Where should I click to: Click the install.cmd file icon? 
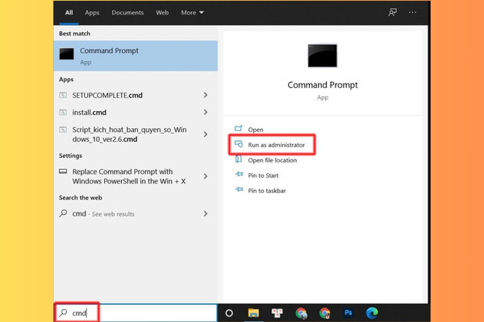coord(63,113)
